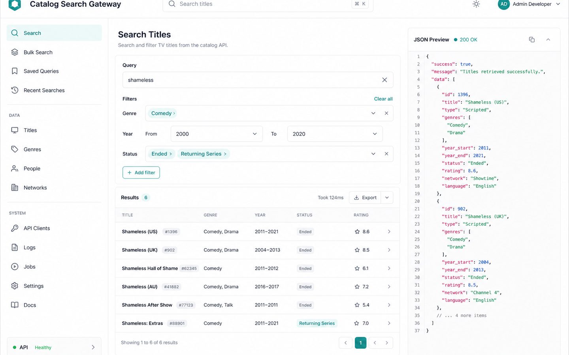This screenshot has height=355, width=569.
Task: Click the star icon for Shameless (UK)
Action: 357,250
